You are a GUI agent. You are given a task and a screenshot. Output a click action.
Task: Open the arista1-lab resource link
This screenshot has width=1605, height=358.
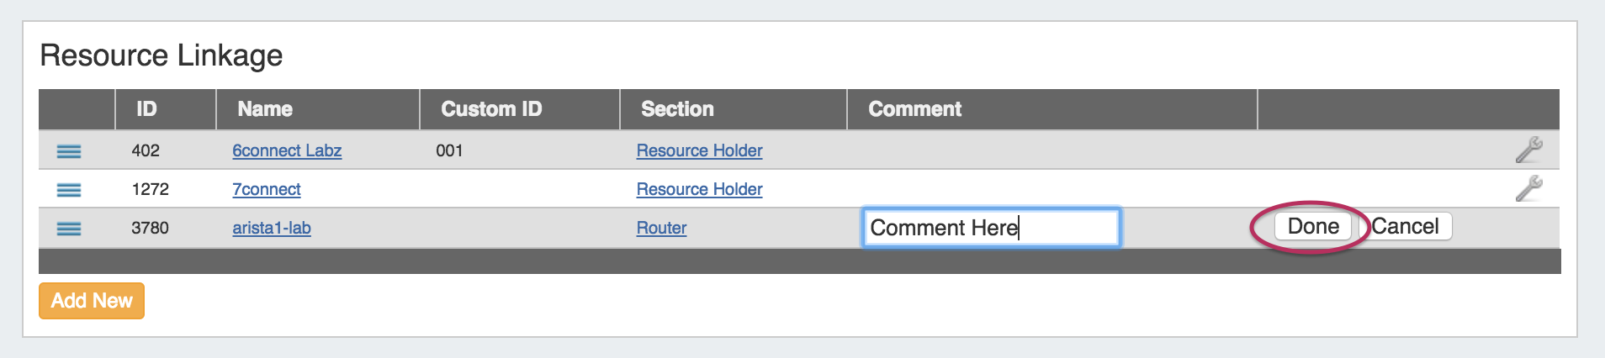[x=272, y=229]
